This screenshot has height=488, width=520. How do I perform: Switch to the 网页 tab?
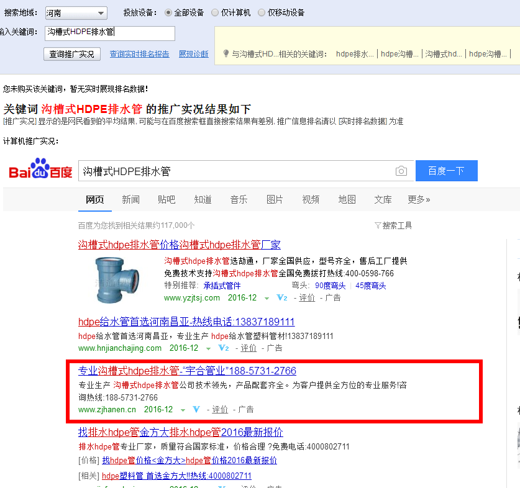tap(95, 199)
